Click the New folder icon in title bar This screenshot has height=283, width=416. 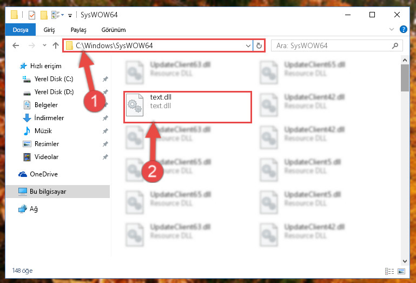coord(44,15)
